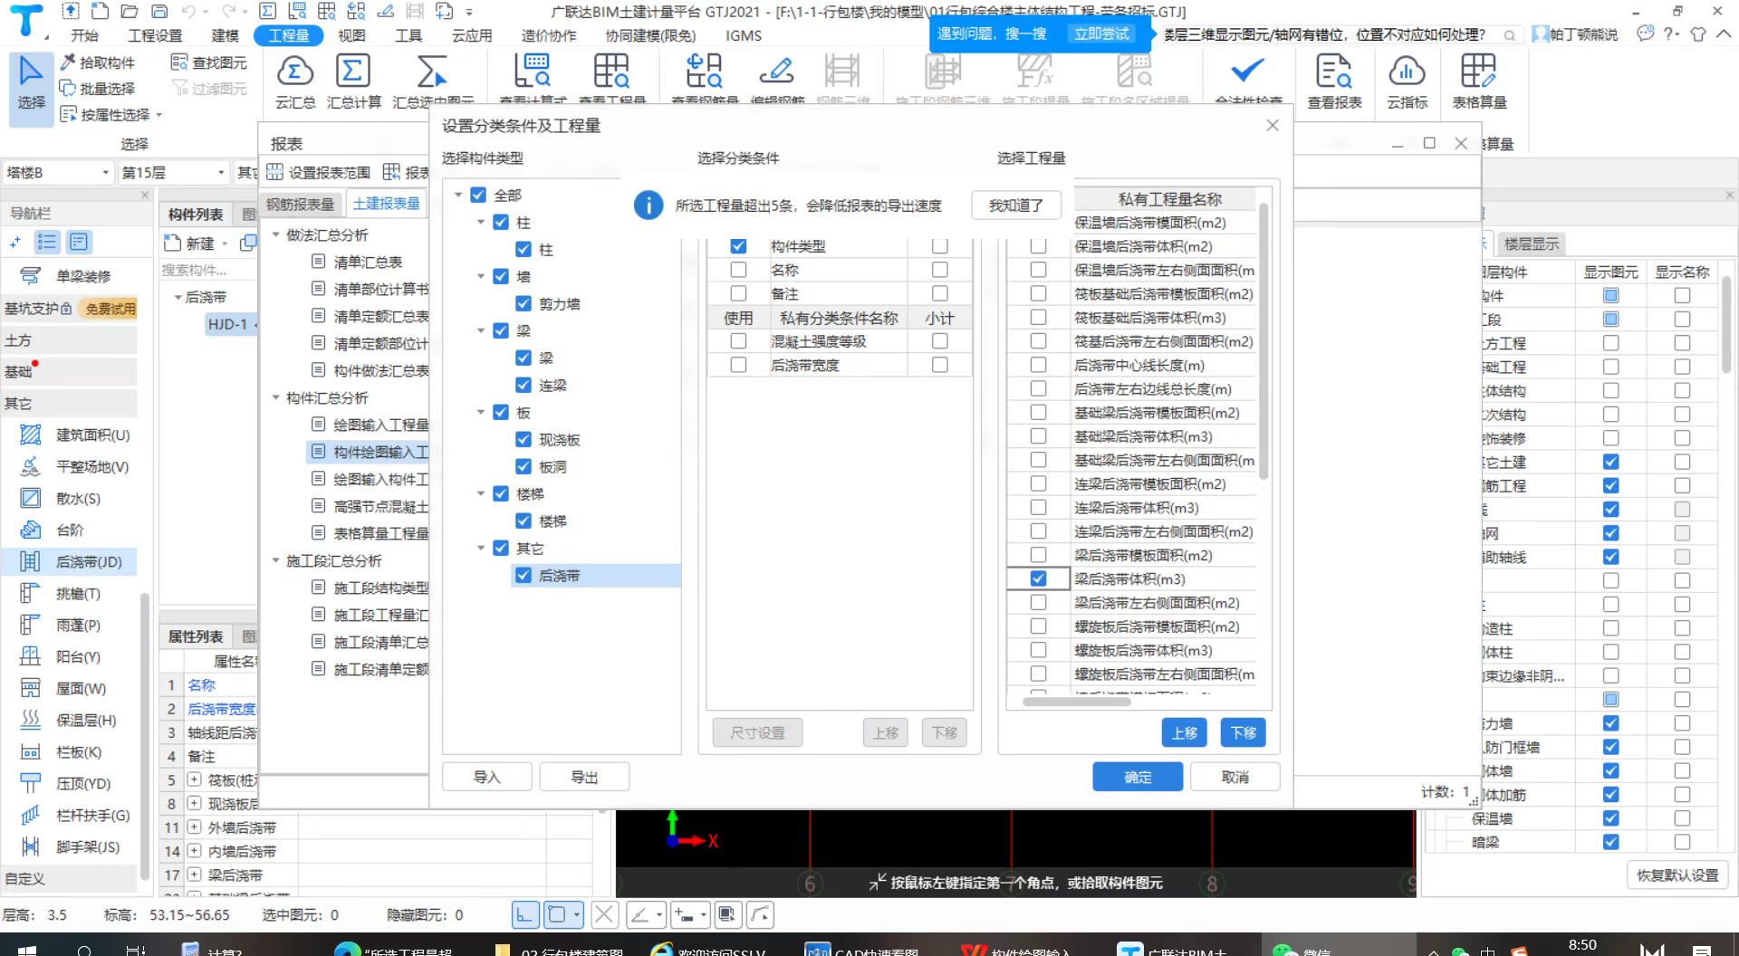Screen dimensions: 1739x956
Task: Select 雨篷(P) in the navigation bar
Action: click(63, 626)
